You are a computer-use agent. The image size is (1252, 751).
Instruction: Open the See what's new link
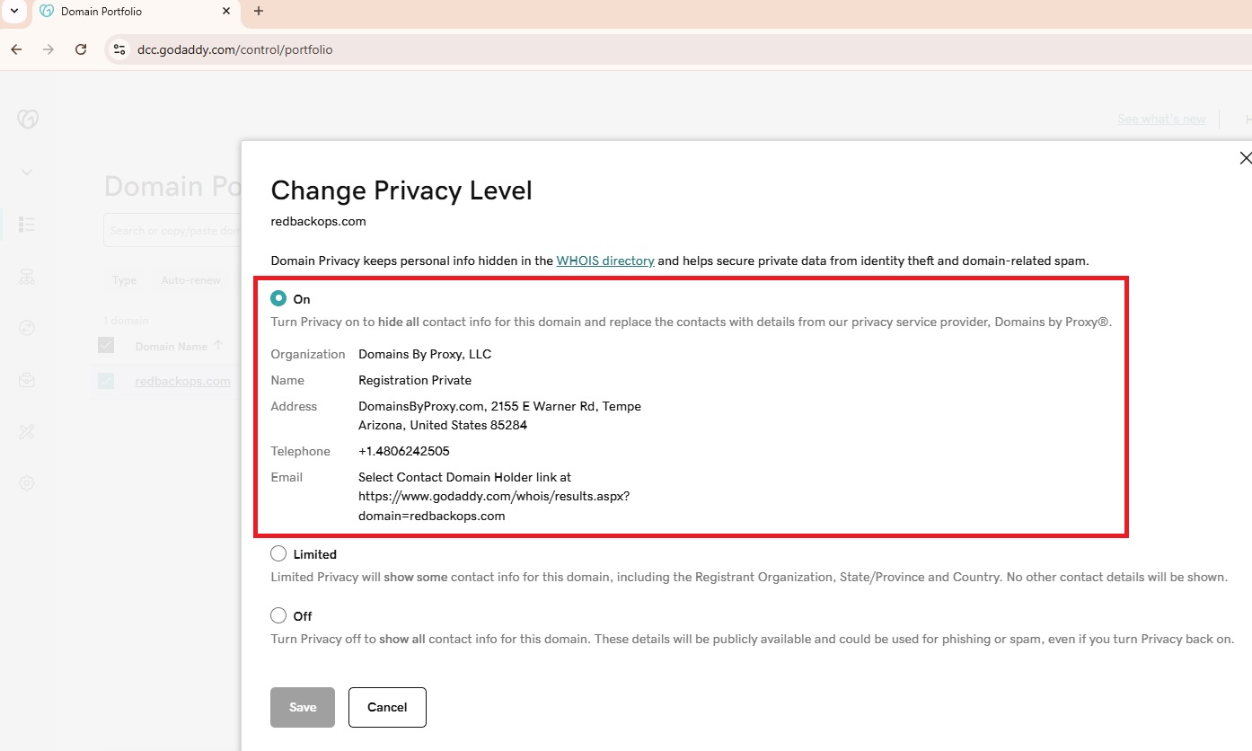click(x=1161, y=119)
